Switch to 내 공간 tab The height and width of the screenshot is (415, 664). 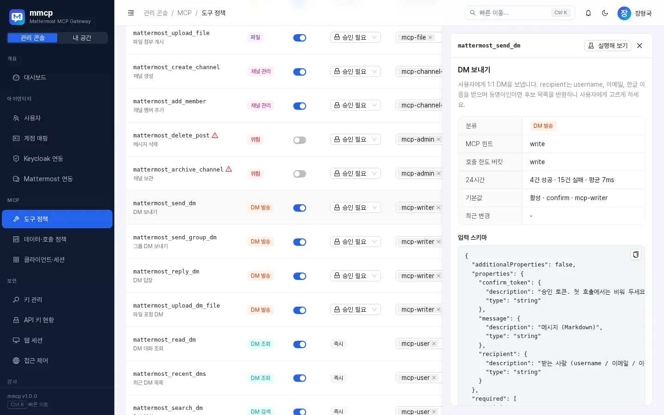pos(82,38)
